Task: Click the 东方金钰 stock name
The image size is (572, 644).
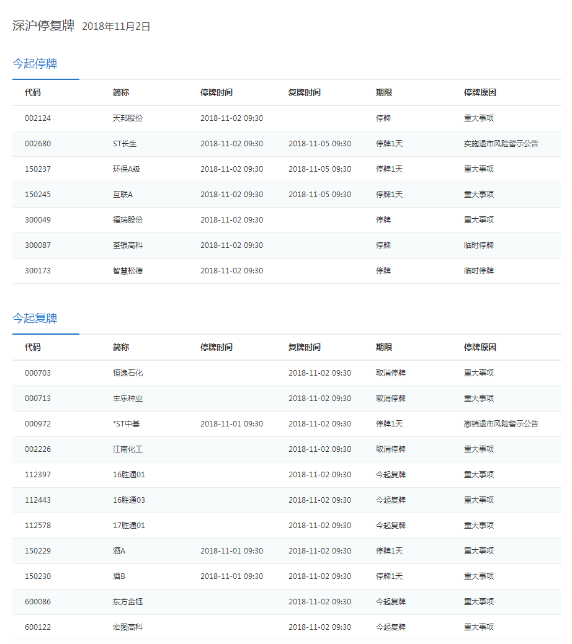Action: 127,602
